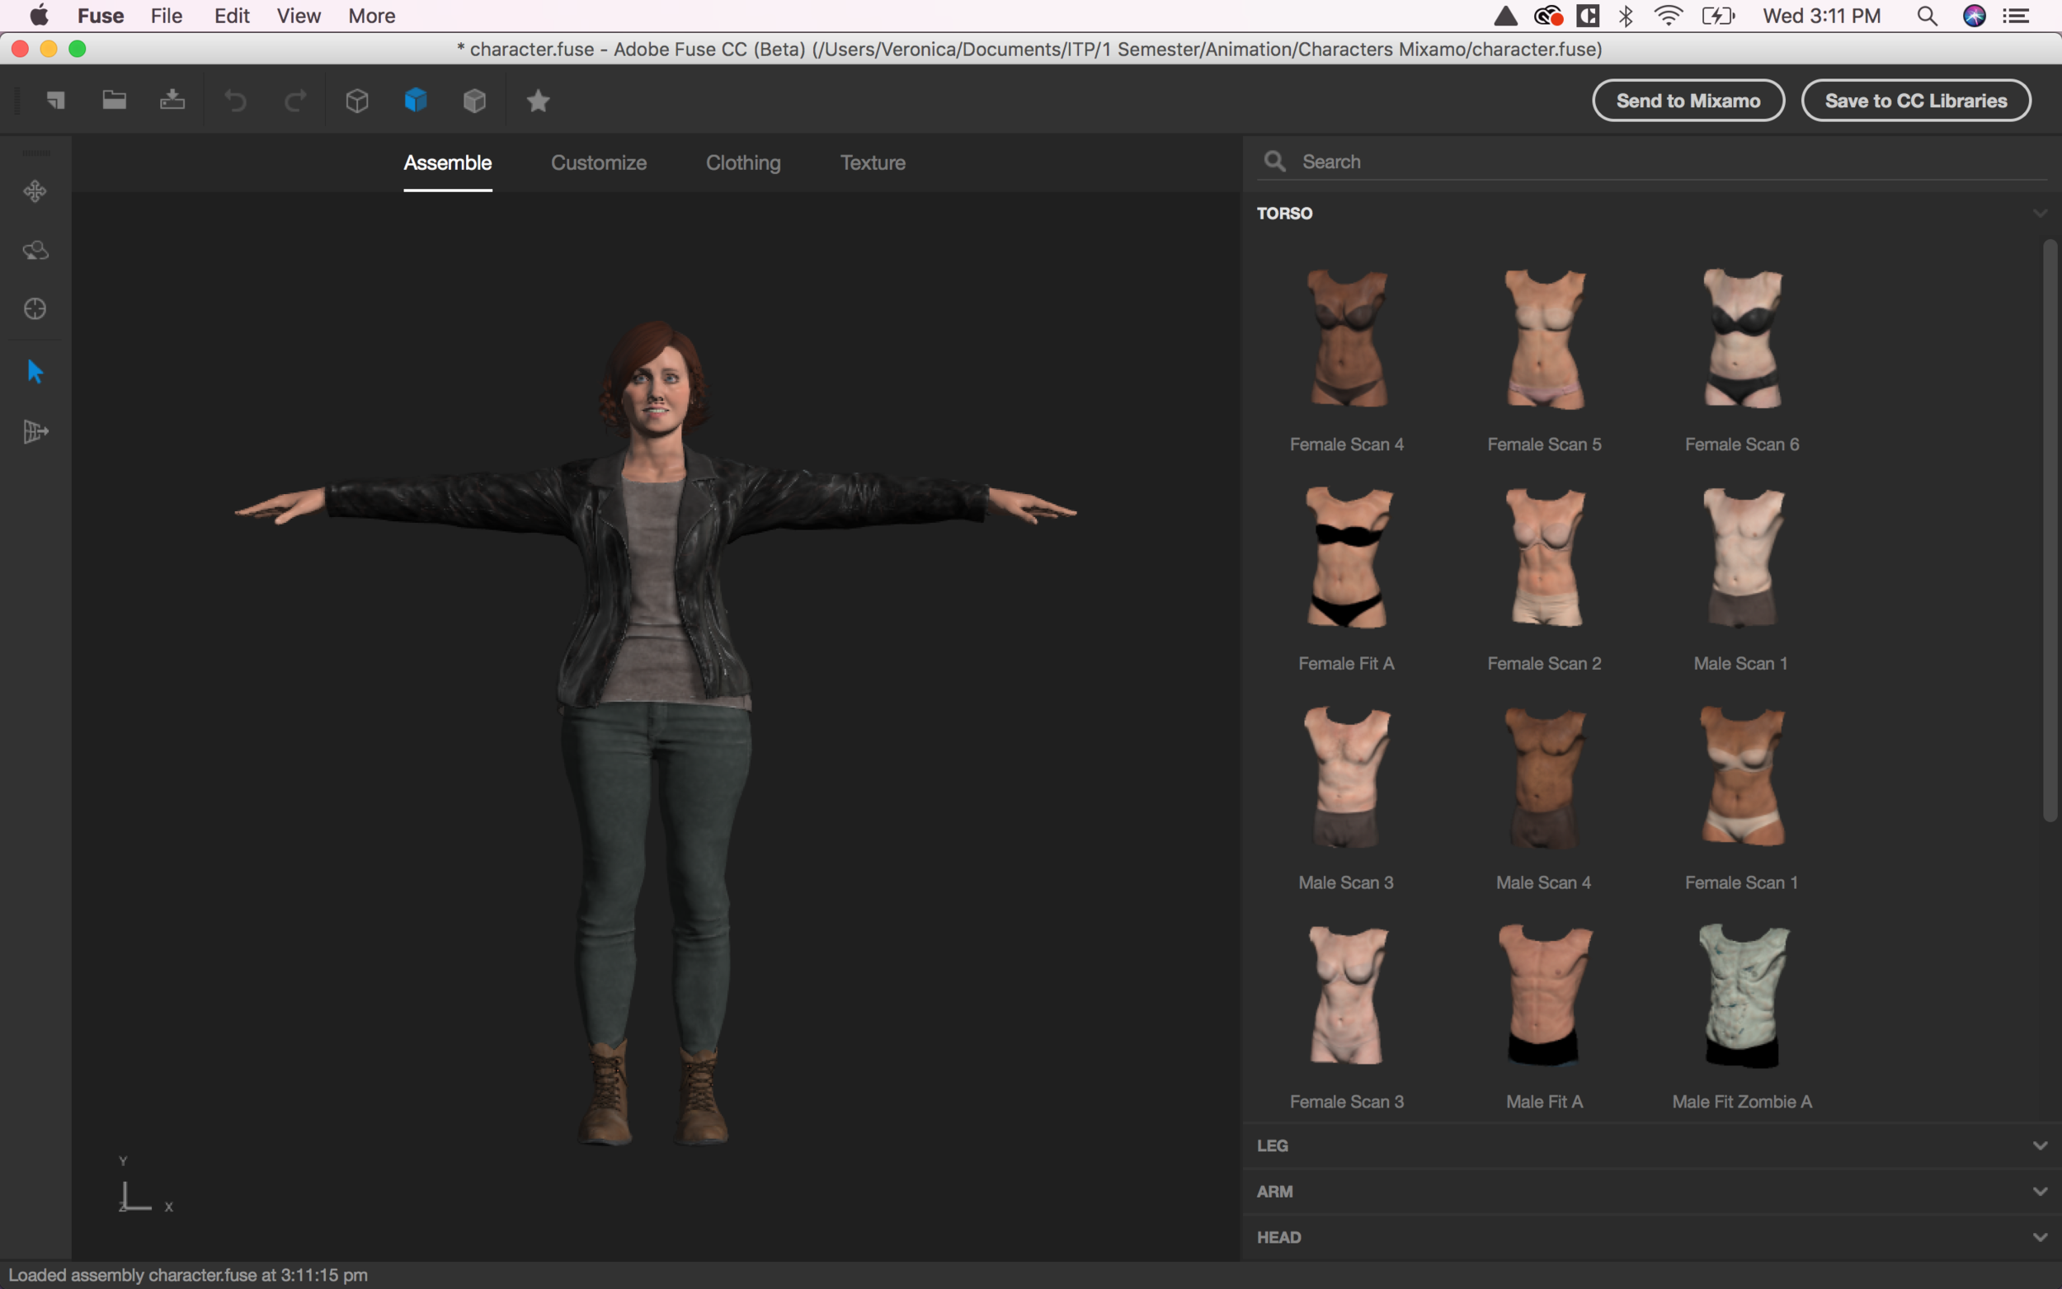The width and height of the screenshot is (2062, 1289).
Task: Toggle the gray solid cube display mode
Action: (475, 101)
